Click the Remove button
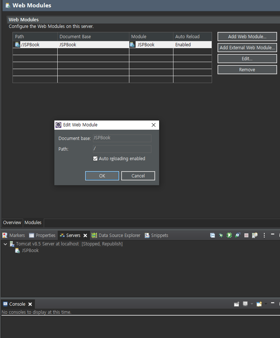This screenshot has height=338, width=280. coord(247,70)
